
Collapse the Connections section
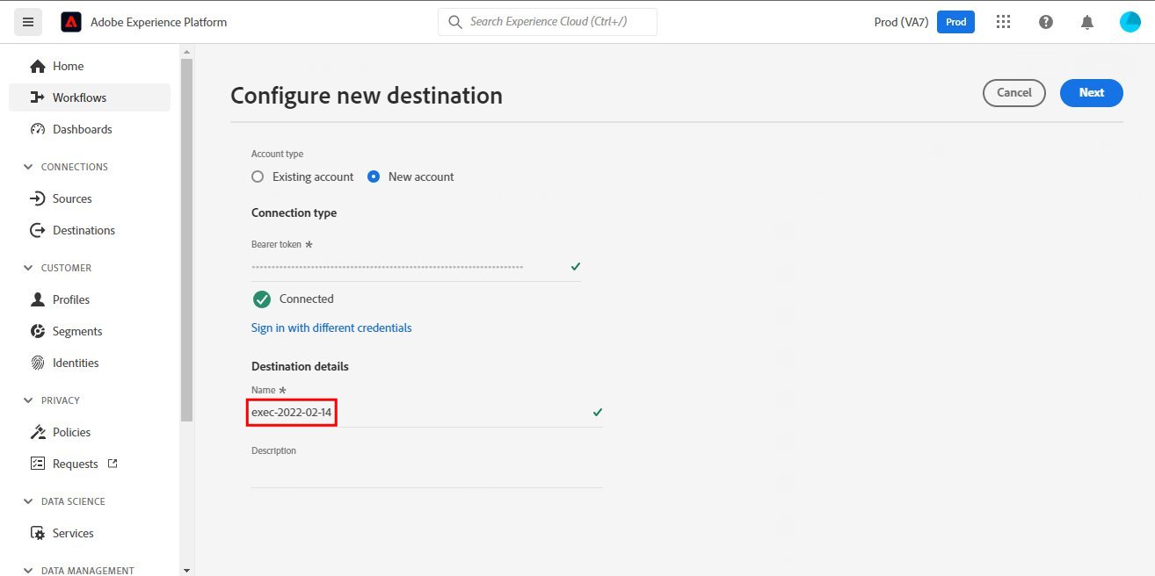[27, 167]
